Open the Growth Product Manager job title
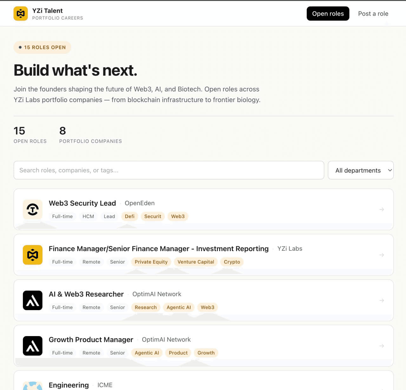Image resolution: width=406 pixels, height=390 pixels. tap(91, 340)
